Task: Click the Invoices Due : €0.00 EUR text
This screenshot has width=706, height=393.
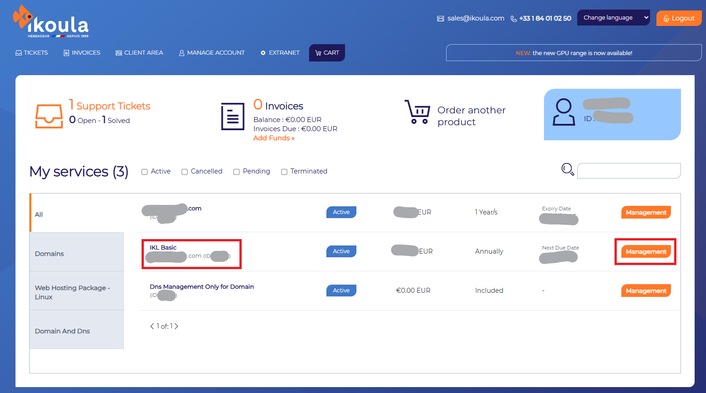Action: 295,129
